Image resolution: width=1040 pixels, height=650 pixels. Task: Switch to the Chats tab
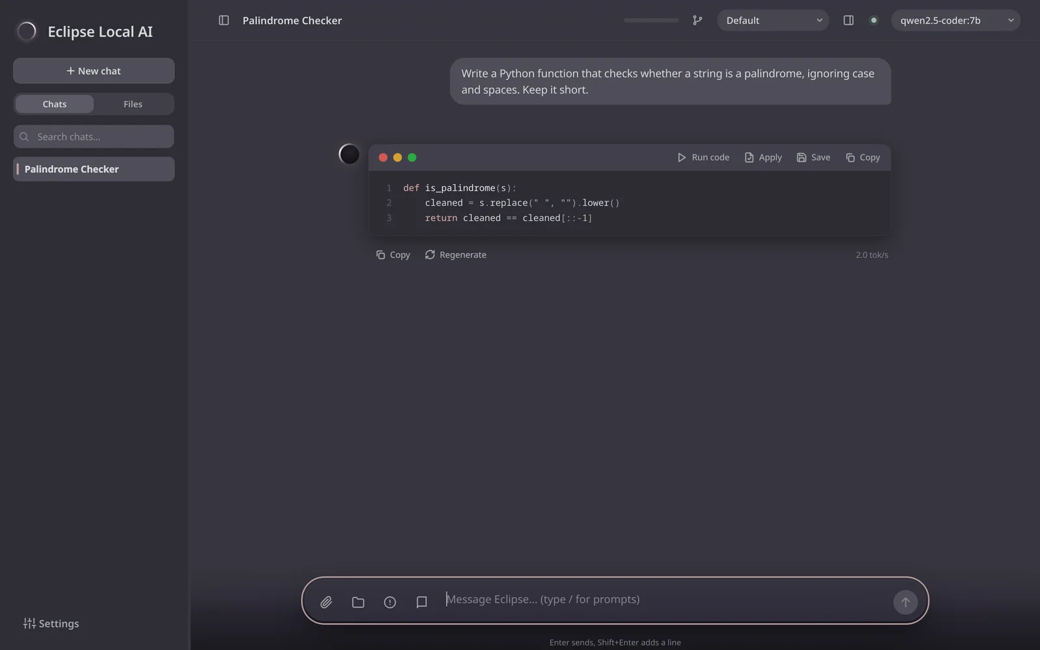[x=55, y=104]
